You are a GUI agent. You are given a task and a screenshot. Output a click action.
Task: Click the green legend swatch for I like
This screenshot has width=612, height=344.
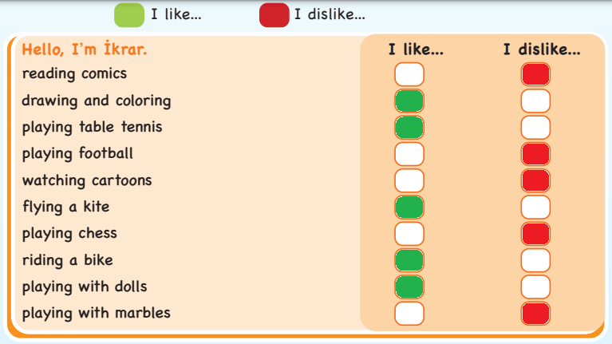pyautogui.click(x=129, y=14)
